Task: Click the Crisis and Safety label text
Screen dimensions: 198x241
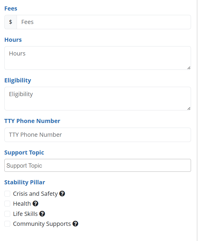Action: click(x=35, y=194)
